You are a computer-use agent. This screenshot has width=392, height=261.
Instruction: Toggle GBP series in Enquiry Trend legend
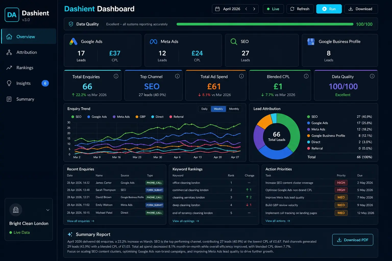(141, 117)
